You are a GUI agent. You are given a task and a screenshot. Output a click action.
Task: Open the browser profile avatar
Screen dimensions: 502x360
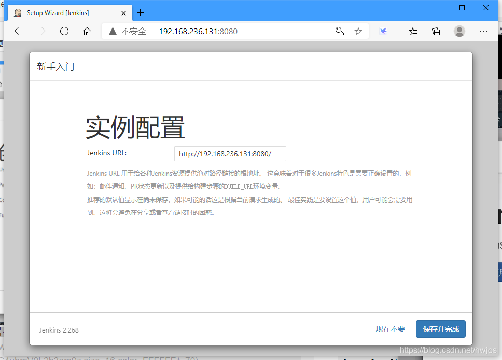459,31
